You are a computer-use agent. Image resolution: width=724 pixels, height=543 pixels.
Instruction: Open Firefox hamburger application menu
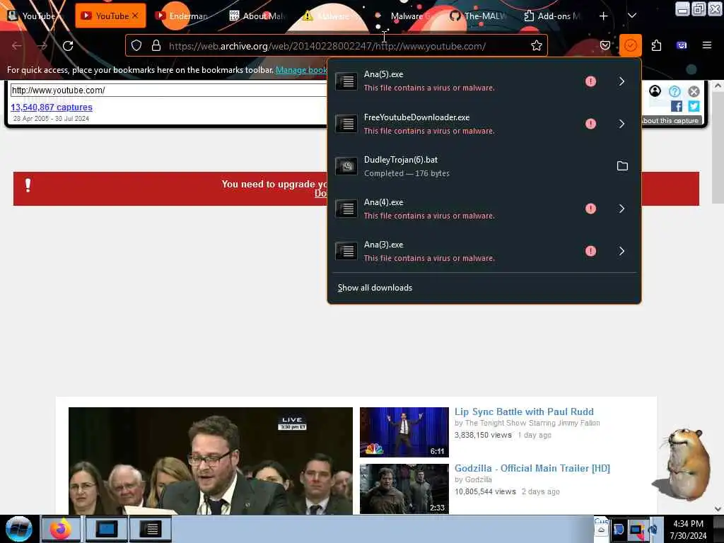click(706, 45)
